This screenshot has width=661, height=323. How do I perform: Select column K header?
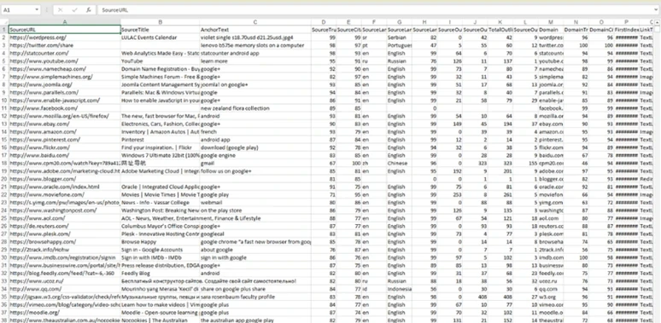pos(500,22)
